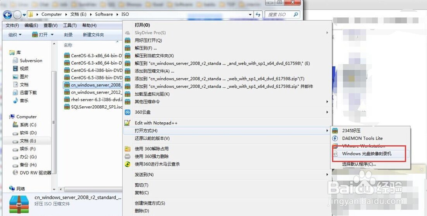This screenshot has width=427, height=216.
Task: Click the 刻录 toolbar button
Action: [x=68, y=35]
